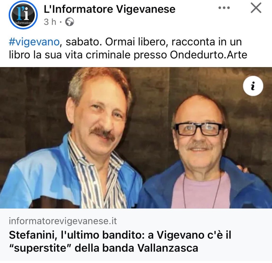The image size is (272, 263).
Task: Click the gray link preview footer area
Action: (136, 234)
